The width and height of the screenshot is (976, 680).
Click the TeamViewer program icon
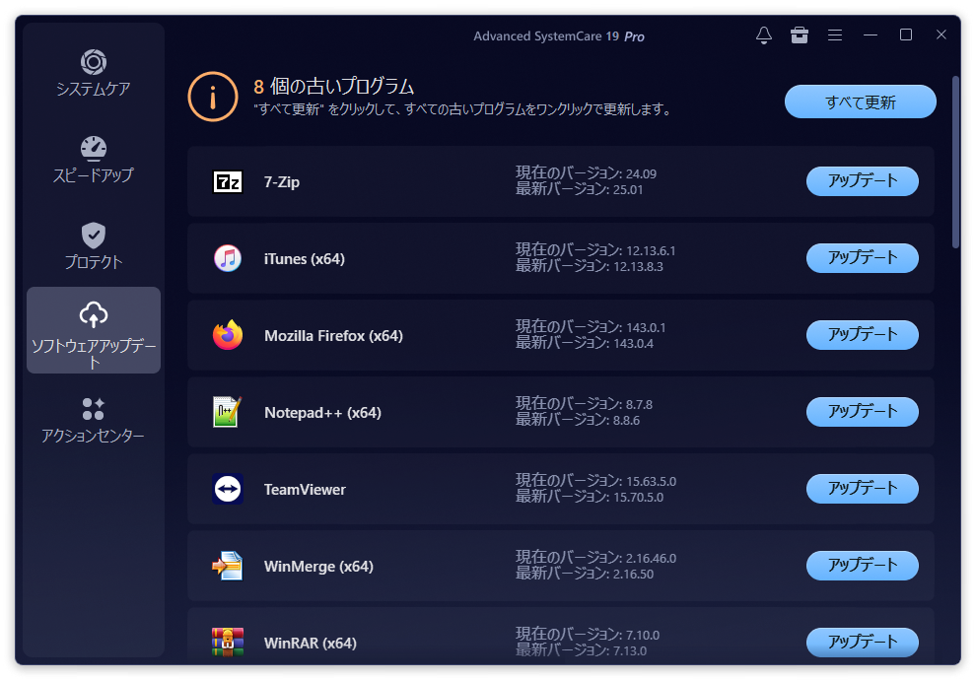228,489
